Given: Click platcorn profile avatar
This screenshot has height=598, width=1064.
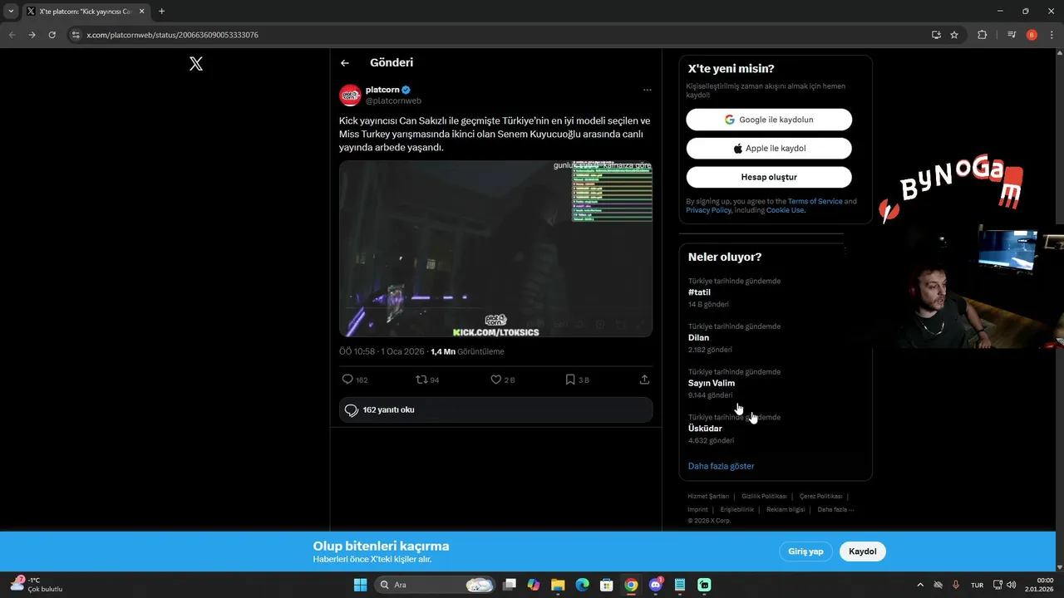Looking at the screenshot, I should tap(350, 96).
